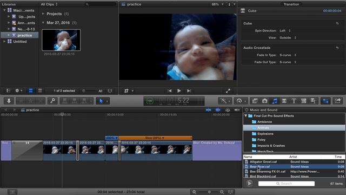Expand the Untitled library
Viewport: 346px width, 195px height.
click(4, 41)
